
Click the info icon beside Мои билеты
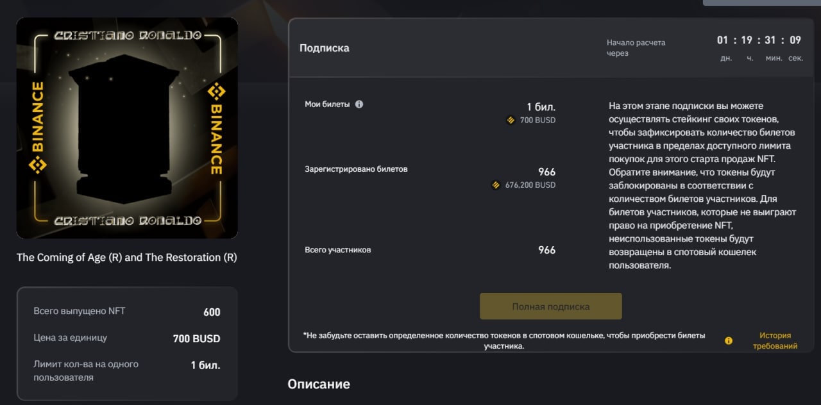(x=359, y=104)
